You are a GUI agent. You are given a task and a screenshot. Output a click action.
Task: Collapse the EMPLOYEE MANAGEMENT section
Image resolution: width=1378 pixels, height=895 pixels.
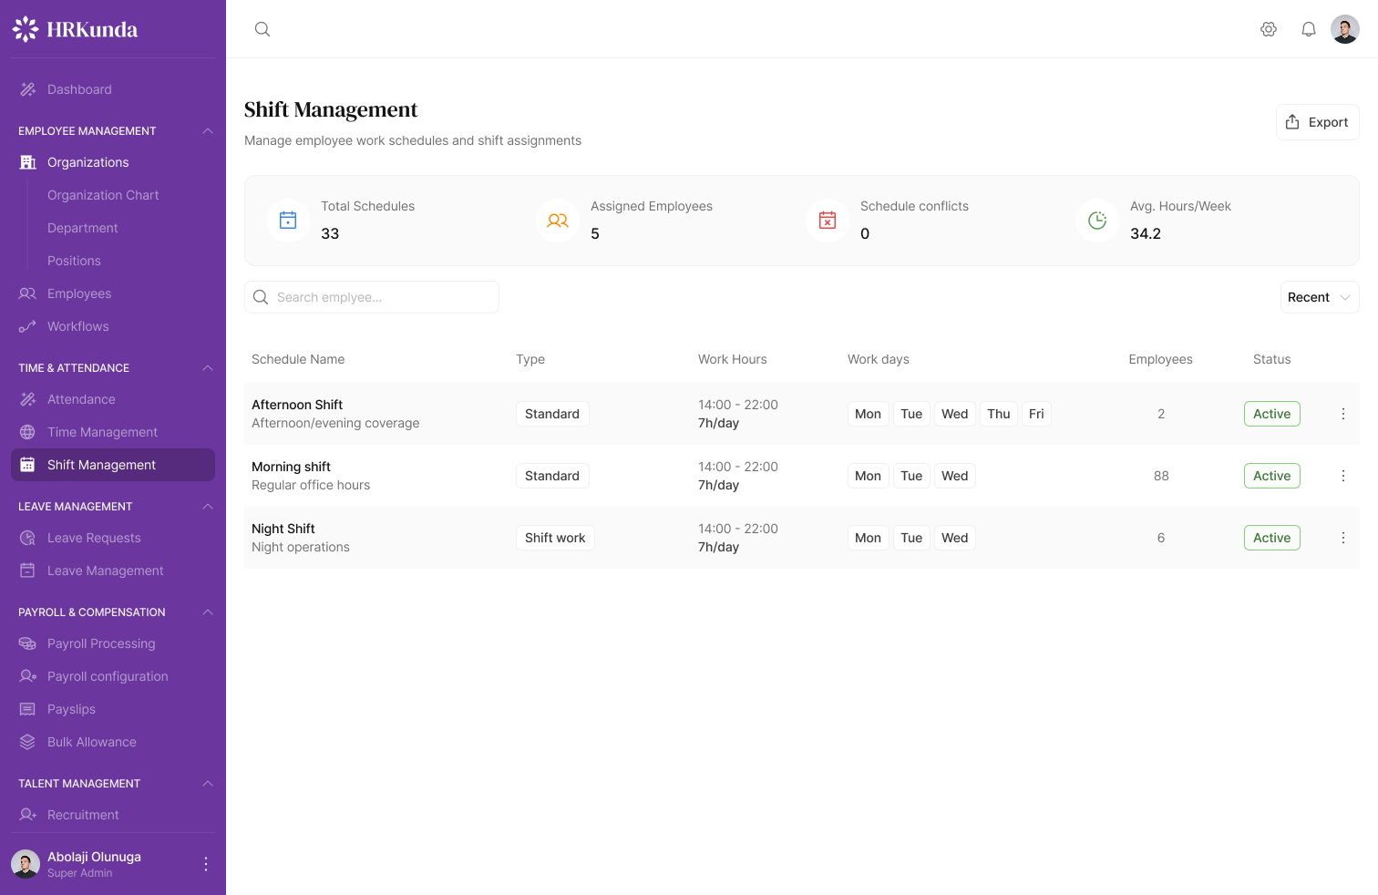[208, 130]
